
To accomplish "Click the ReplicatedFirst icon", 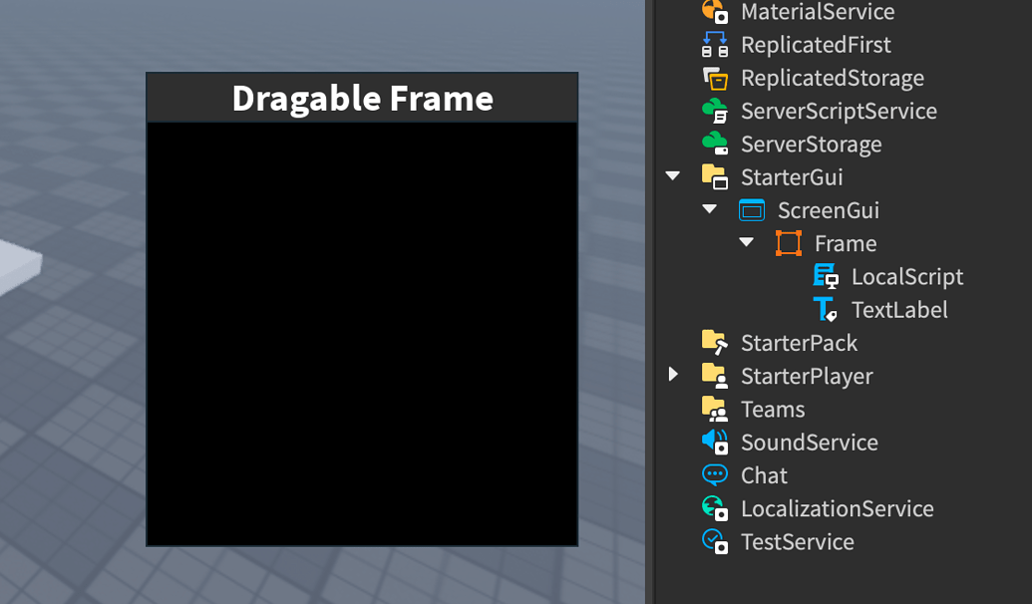I will (x=715, y=45).
